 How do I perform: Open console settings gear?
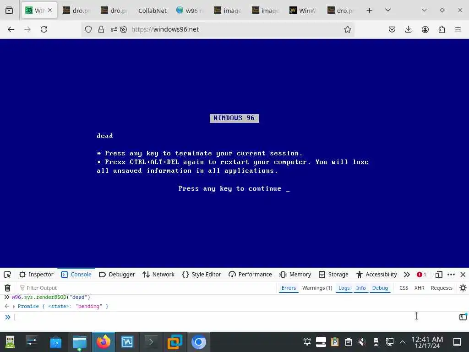(x=463, y=288)
